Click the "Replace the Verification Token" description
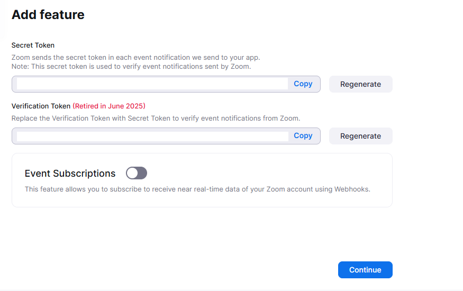 point(156,118)
